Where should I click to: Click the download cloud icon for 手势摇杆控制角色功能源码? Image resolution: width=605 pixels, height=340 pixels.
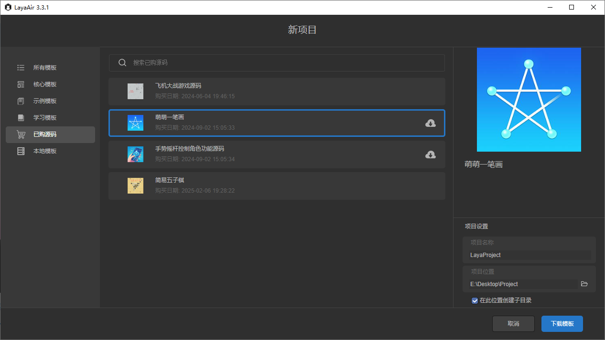[x=430, y=155]
